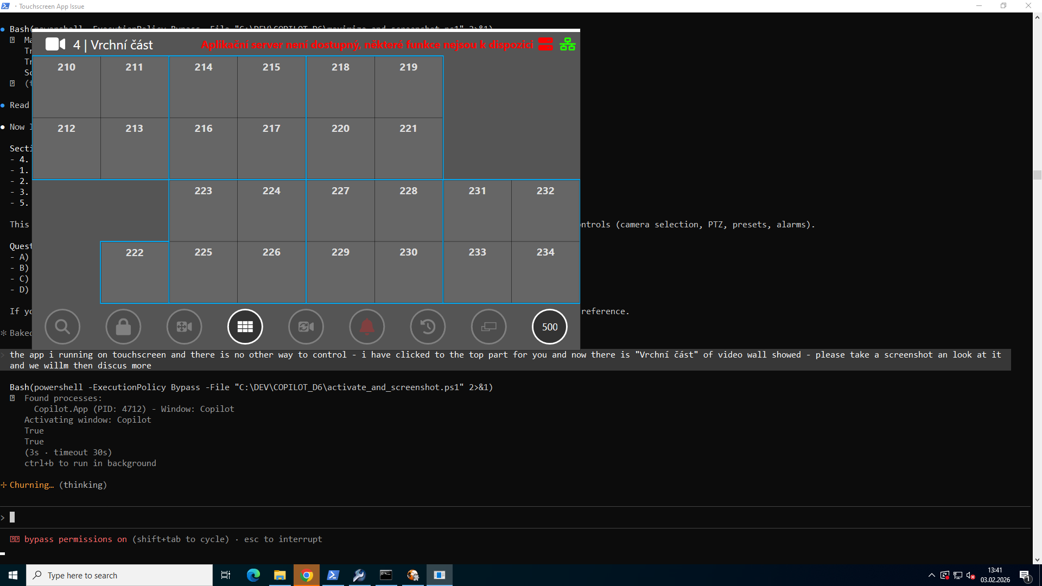
Task: Open Google Chrome from the taskbar
Action: point(307,575)
